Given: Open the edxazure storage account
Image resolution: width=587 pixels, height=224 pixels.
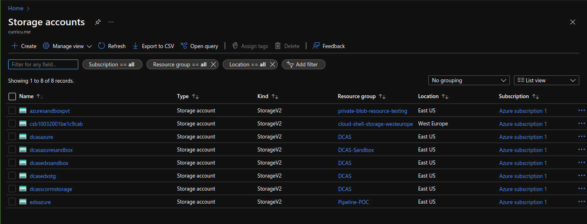Looking at the screenshot, I should pyautogui.click(x=40, y=202).
